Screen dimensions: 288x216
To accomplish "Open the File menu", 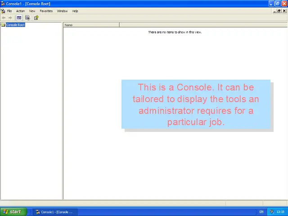I will (x=9, y=11).
